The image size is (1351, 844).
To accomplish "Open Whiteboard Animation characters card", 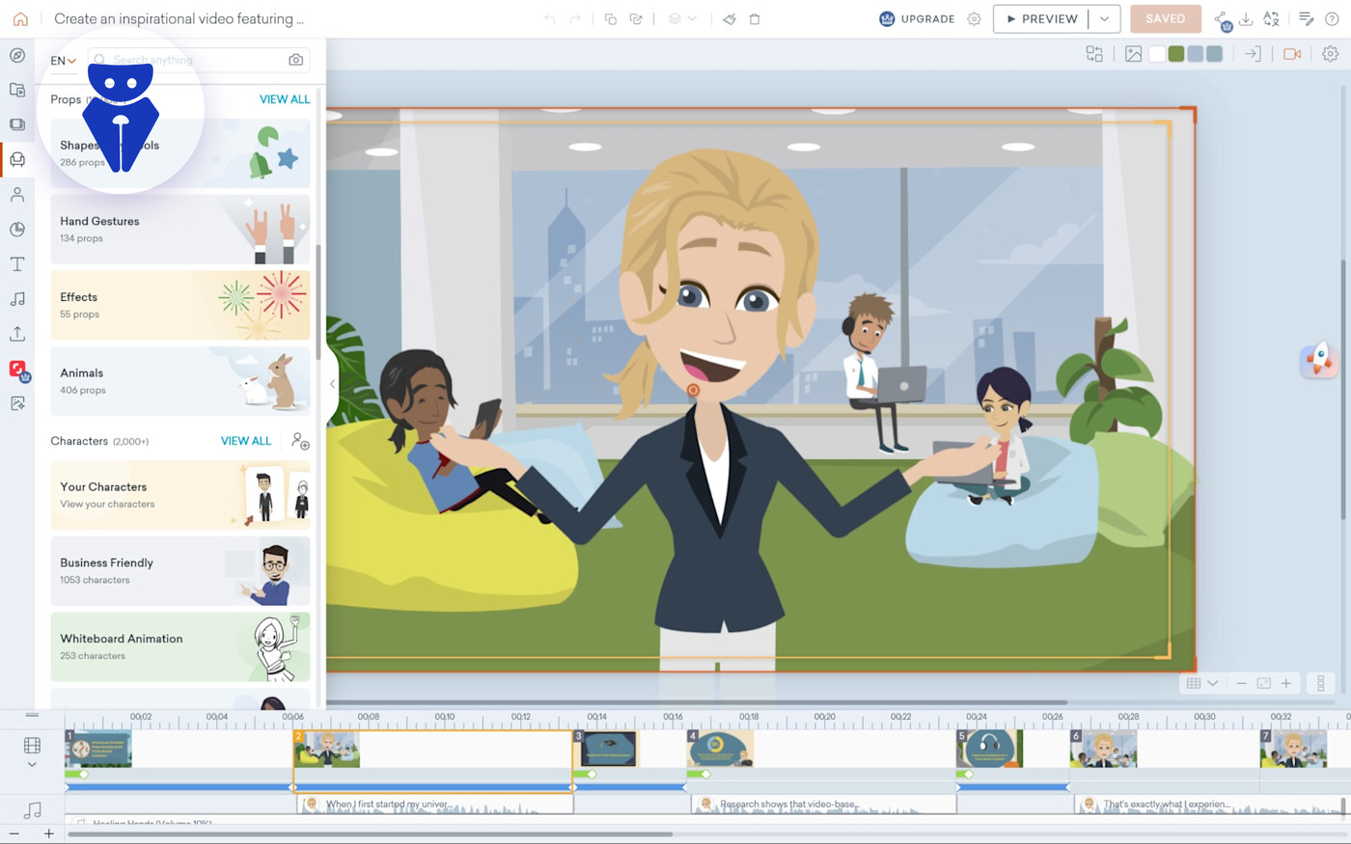I will [x=180, y=646].
